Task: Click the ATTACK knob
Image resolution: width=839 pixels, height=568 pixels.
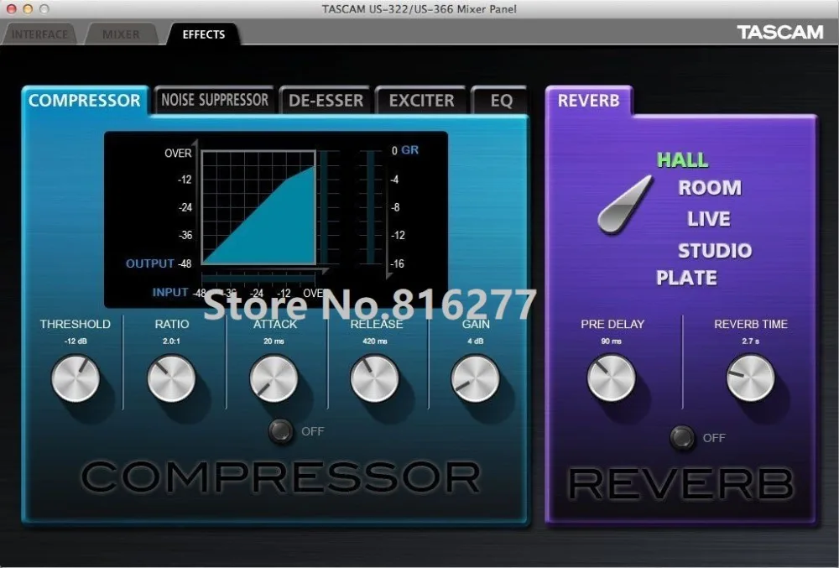Action: pyautogui.click(x=274, y=378)
